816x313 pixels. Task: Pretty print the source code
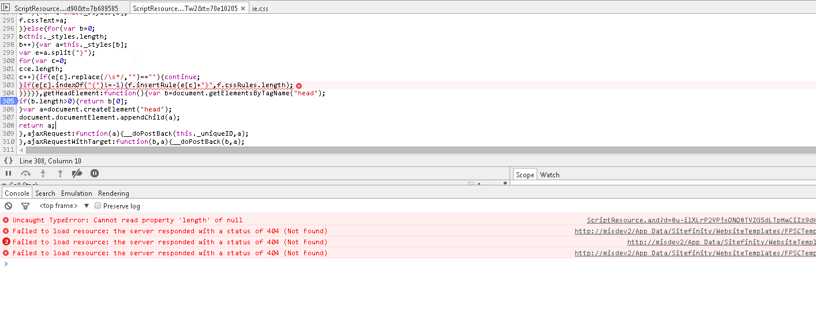click(8, 161)
